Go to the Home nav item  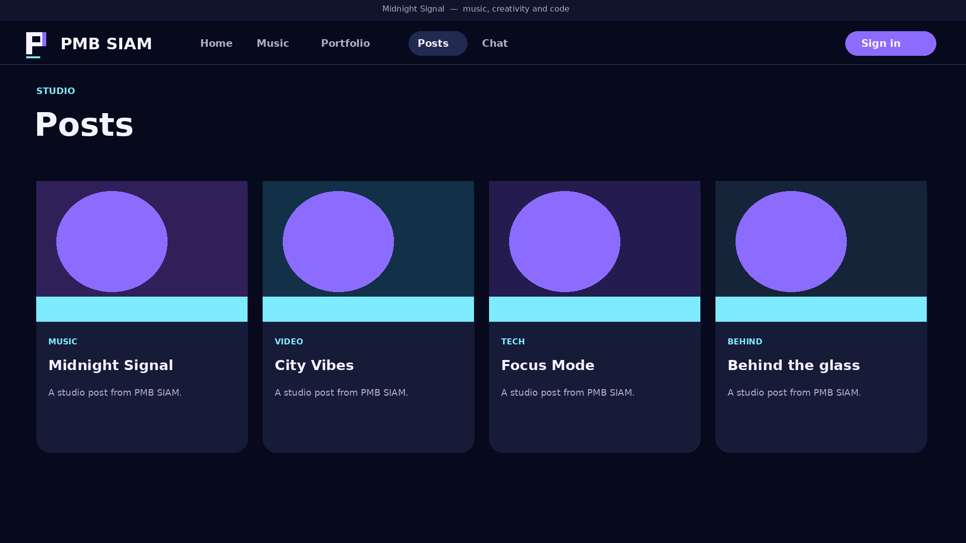tap(216, 43)
